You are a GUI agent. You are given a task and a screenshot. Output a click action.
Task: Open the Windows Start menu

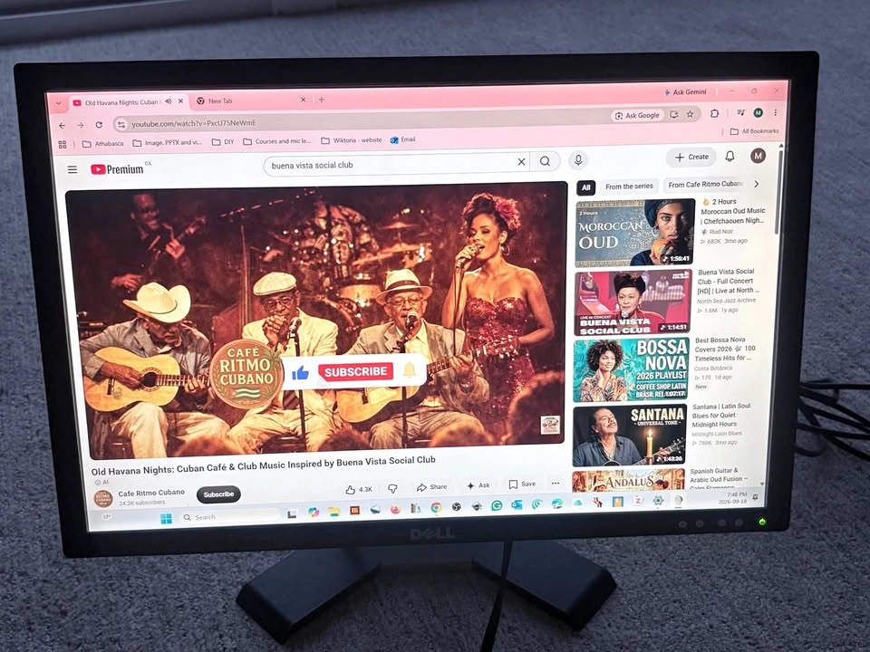166,518
